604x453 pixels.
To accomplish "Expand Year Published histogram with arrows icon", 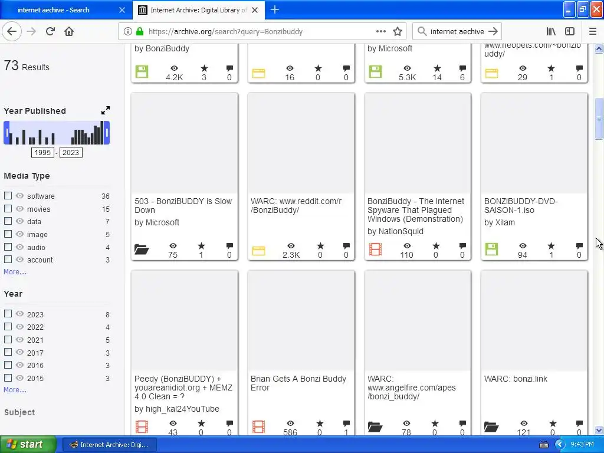I will tap(105, 110).
